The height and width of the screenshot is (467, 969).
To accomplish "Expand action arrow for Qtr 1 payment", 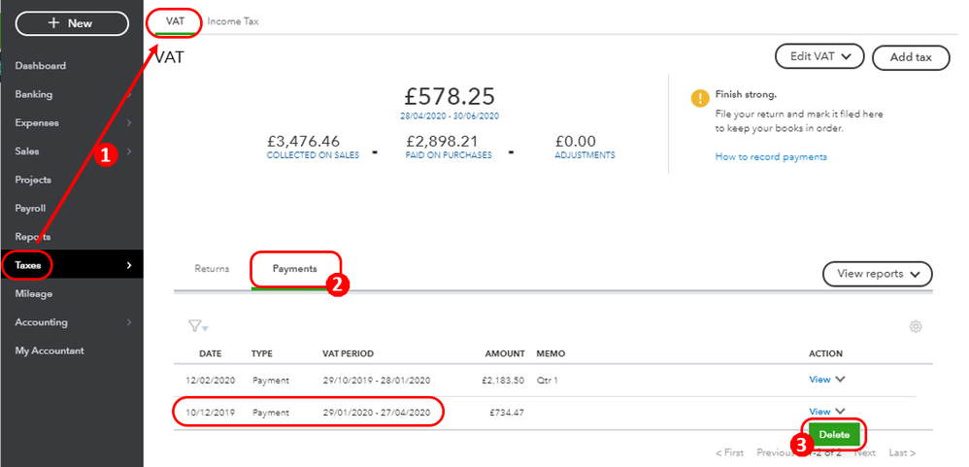I will click(x=840, y=382).
